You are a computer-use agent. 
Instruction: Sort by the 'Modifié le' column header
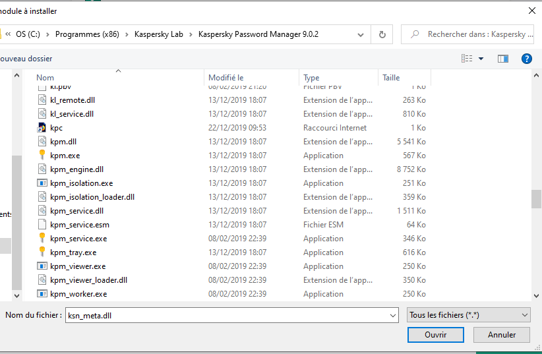pos(226,78)
